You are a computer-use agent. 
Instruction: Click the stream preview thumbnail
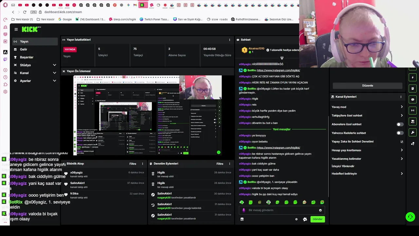coord(147,115)
